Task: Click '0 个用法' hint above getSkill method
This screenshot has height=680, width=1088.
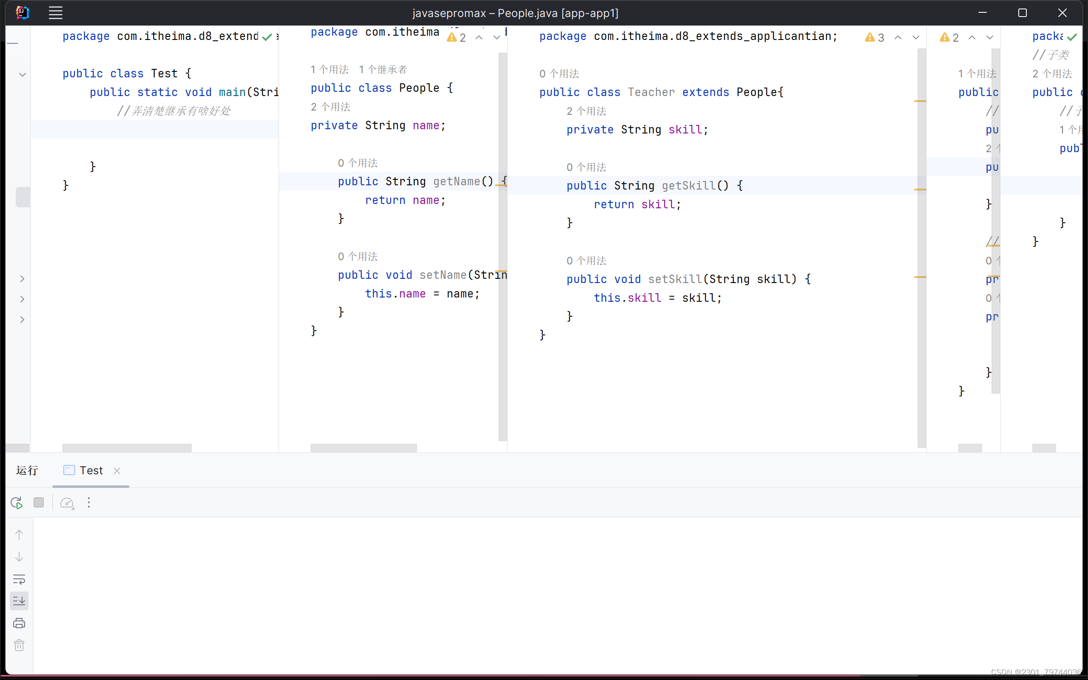Action: [586, 167]
